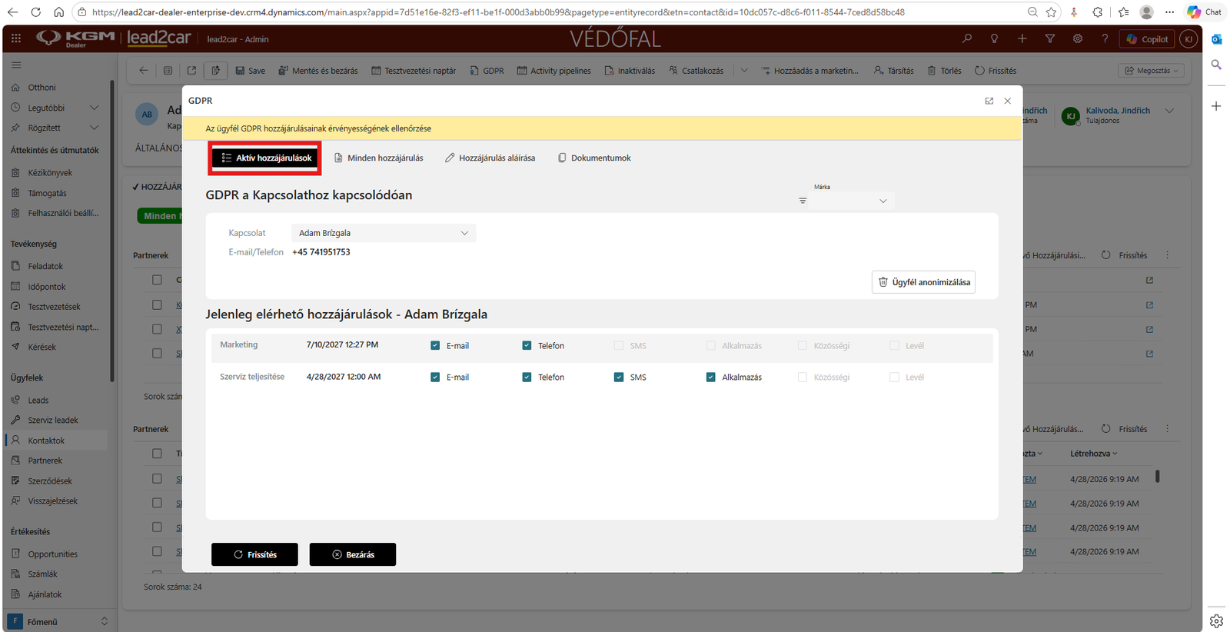The height and width of the screenshot is (632, 1230).
Task: Open Copilot from the header
Action: tap(1147, 39)
